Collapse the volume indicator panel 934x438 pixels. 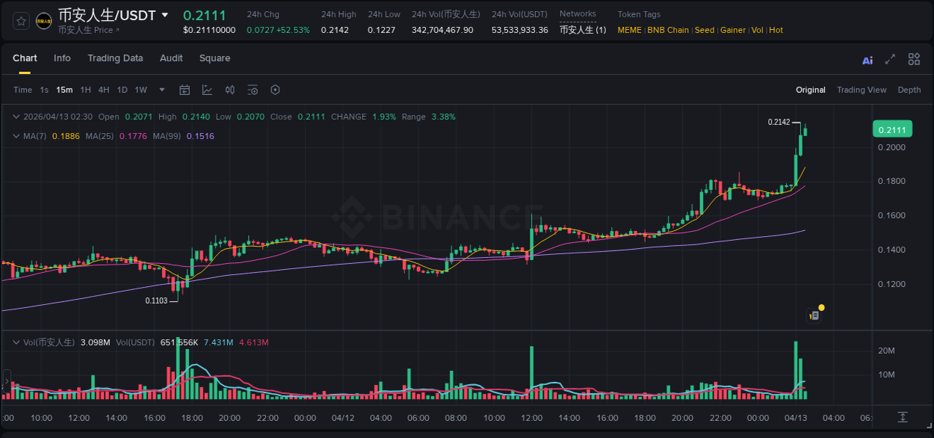coord(16,342)
